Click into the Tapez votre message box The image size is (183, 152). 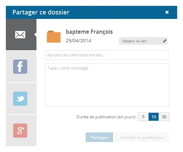tap(107, 85)
